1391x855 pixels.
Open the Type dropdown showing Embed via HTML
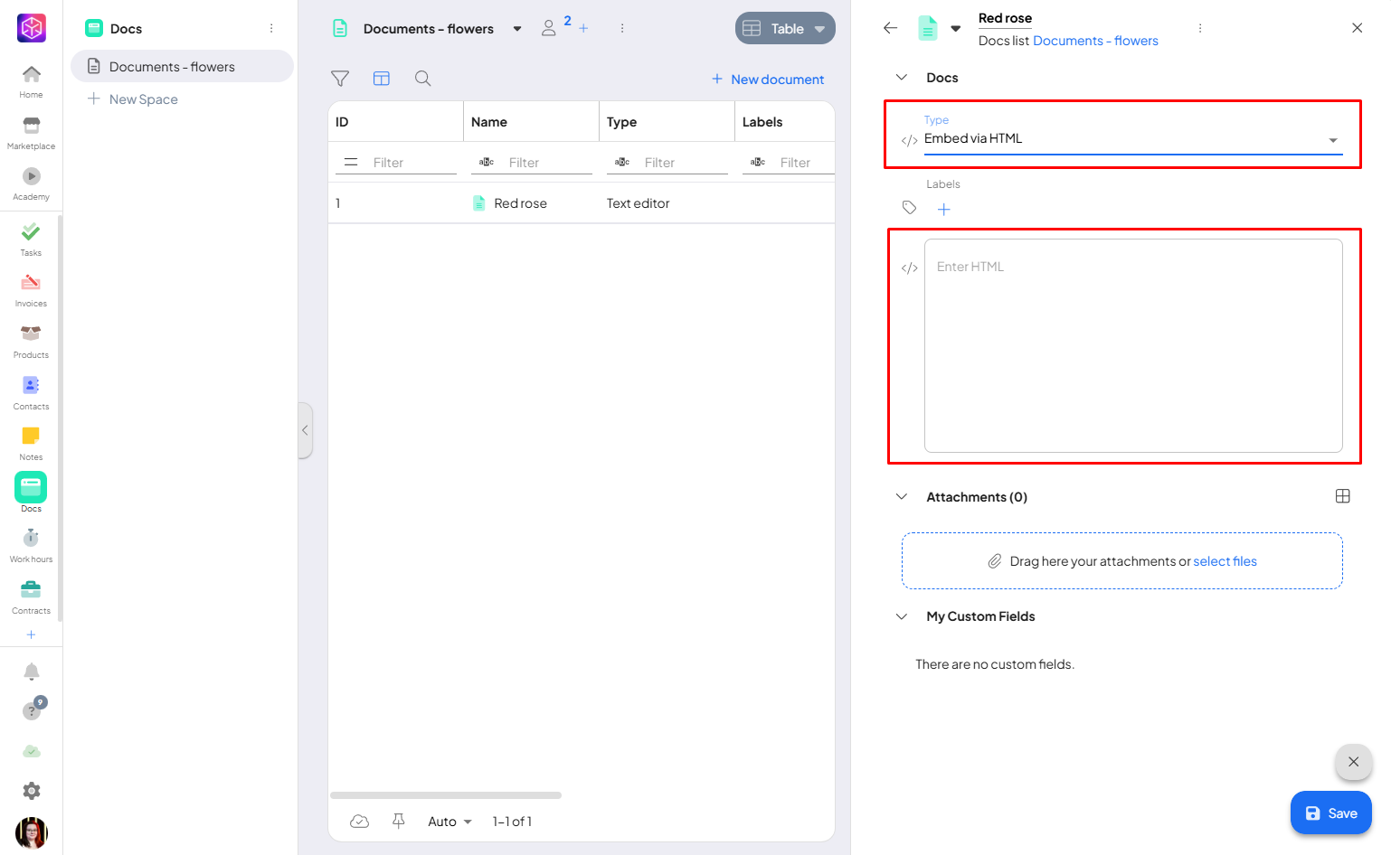tap(1131, 139)
